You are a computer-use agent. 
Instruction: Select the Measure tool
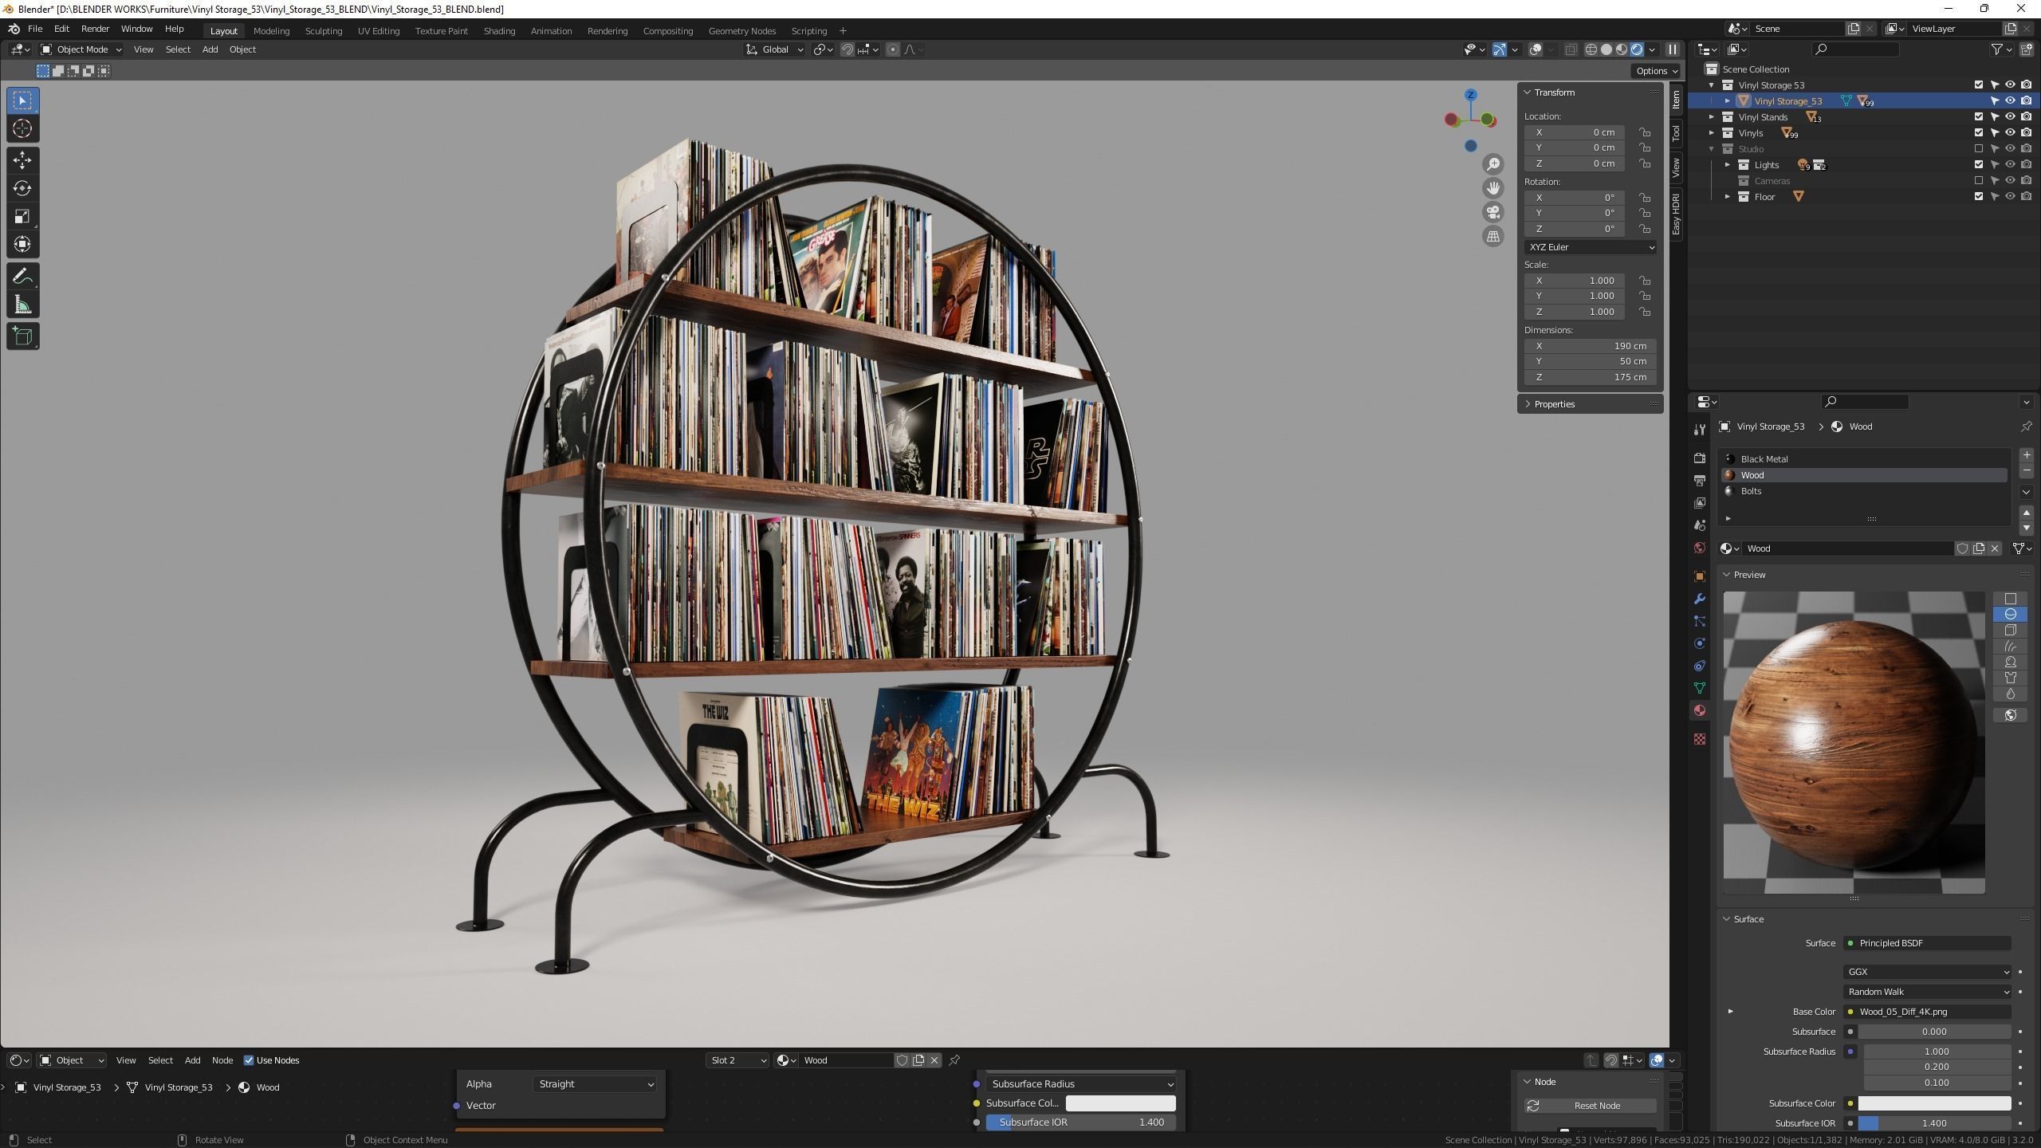point(22,305)
